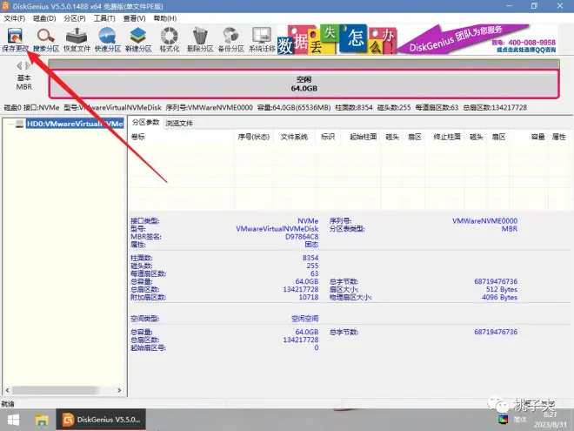Open the View (查看) menu
The height and width of the screenshot is (431, 574).
pos(134,18)
